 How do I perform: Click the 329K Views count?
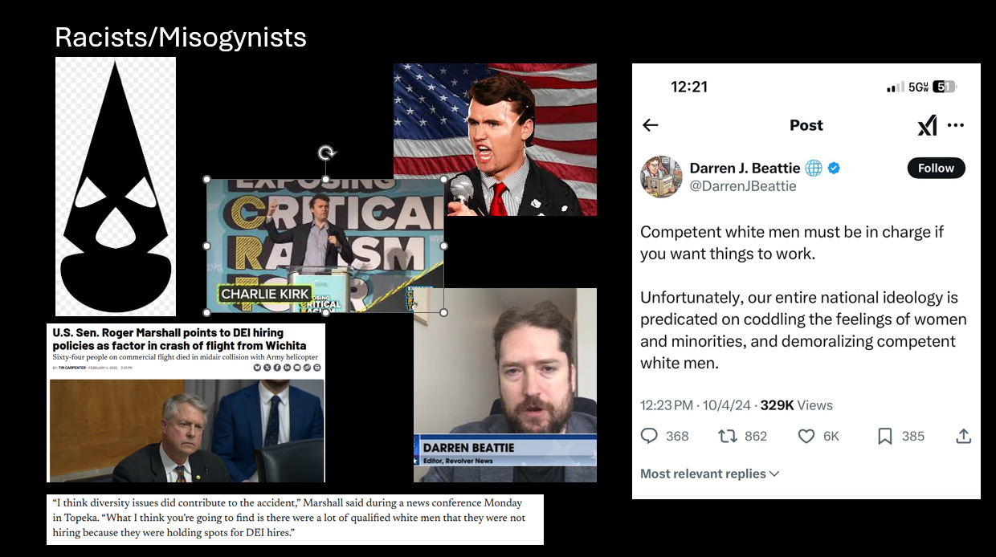point(797,405)
